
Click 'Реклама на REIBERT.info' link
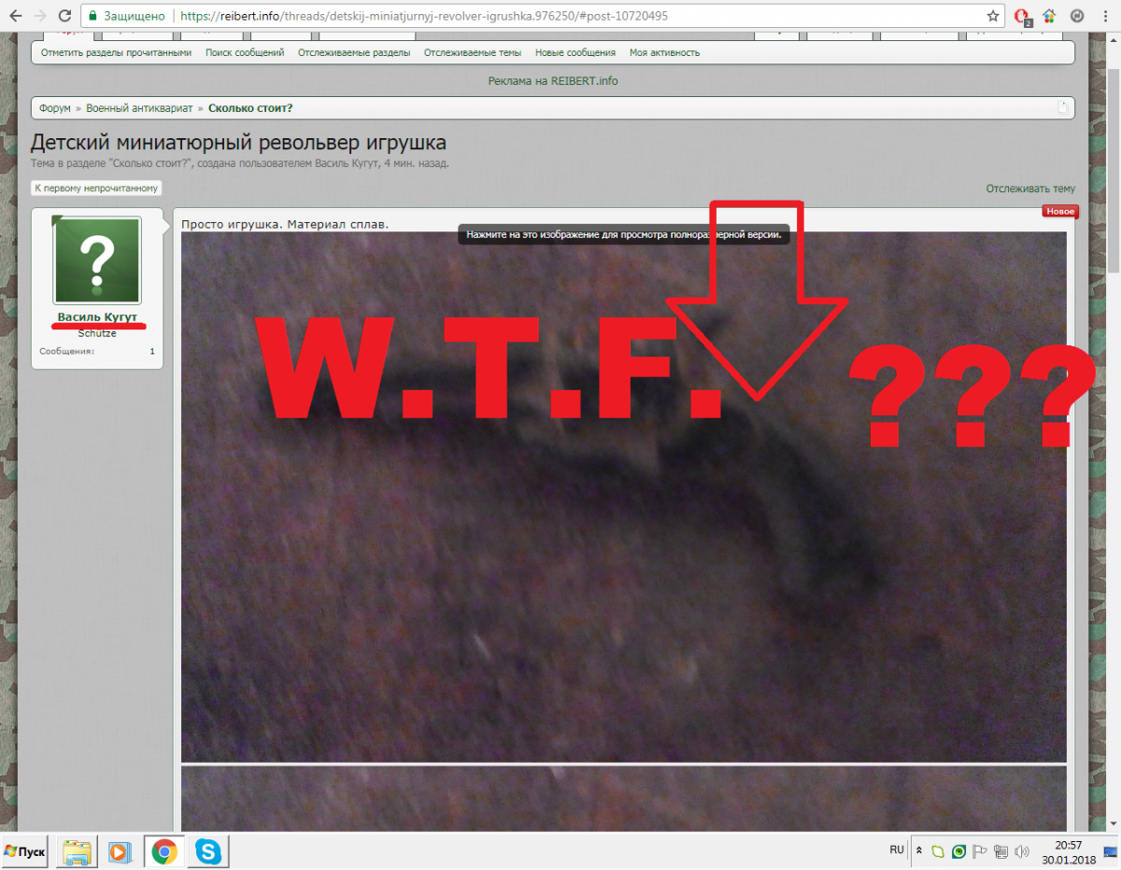click(553, 81)
